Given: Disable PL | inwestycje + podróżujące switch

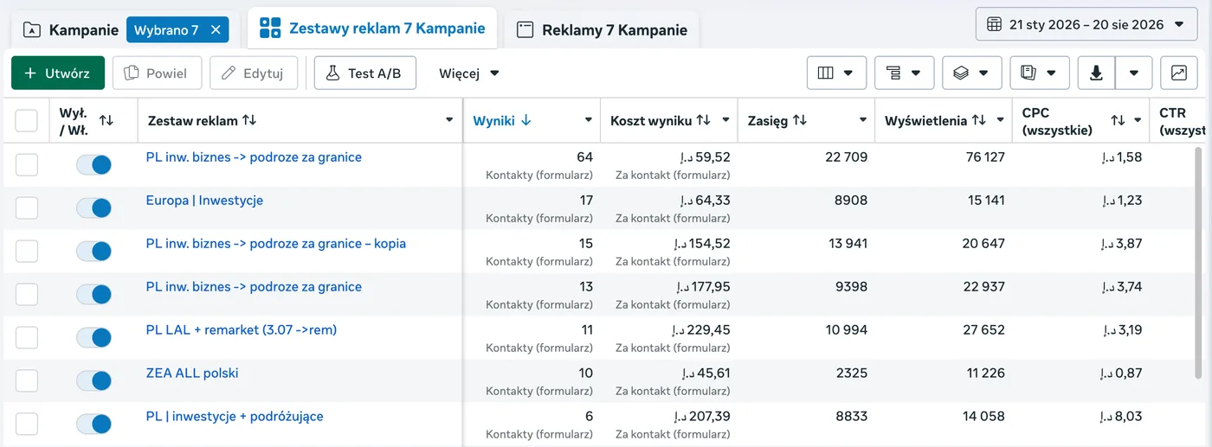Looking at the screenshot, I should pos(93,424).
